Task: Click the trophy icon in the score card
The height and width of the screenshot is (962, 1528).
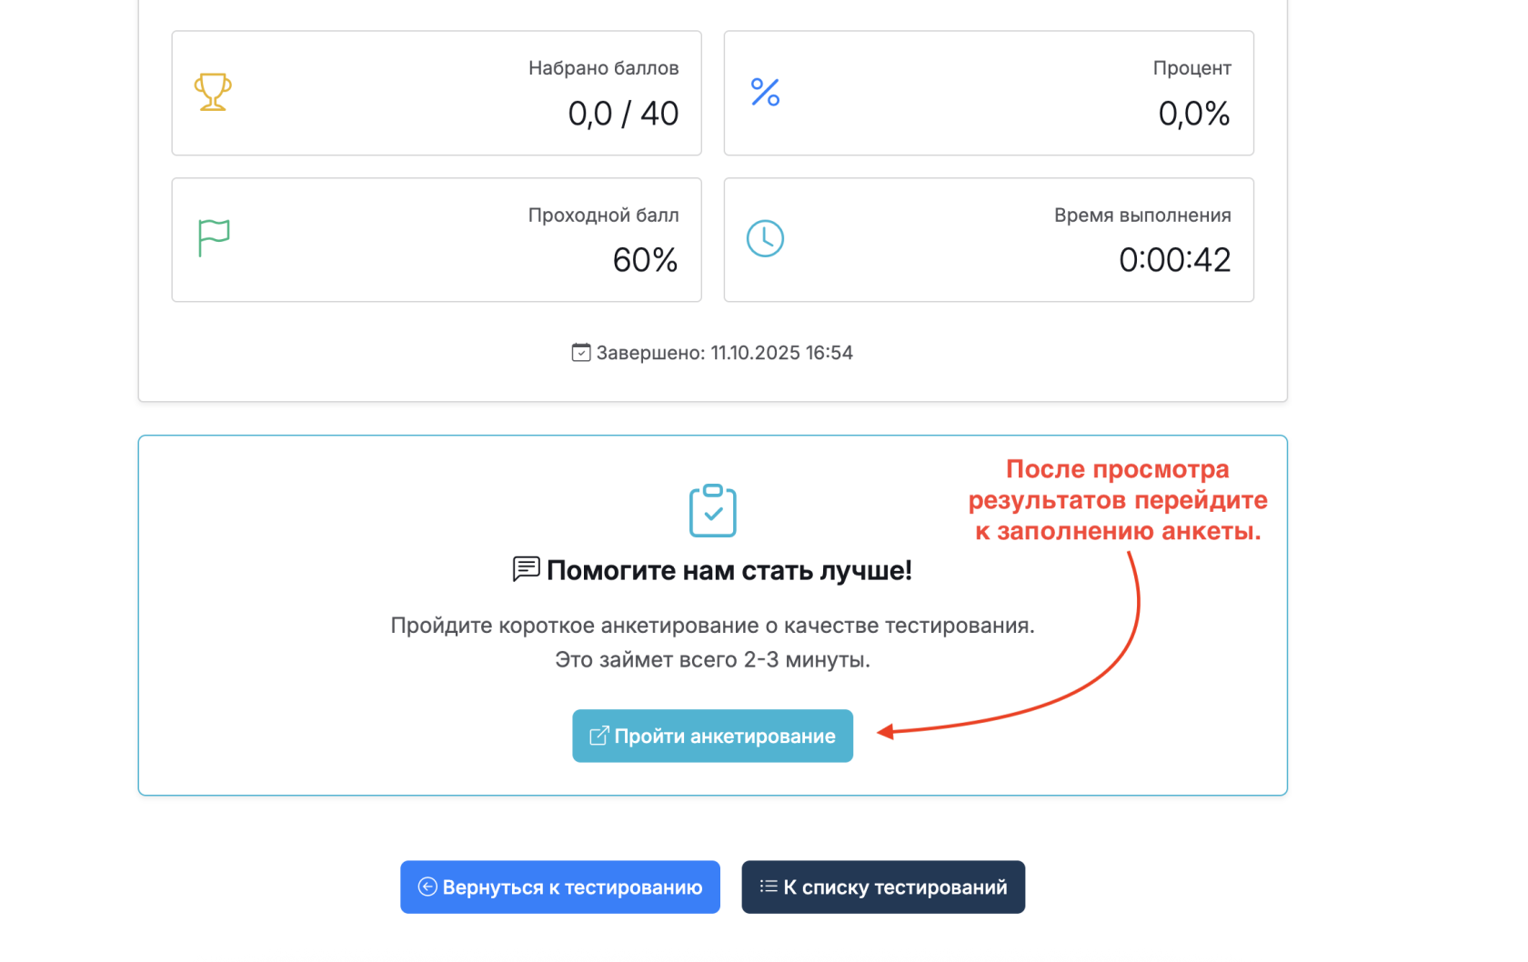Action: (x=212, y=92)
